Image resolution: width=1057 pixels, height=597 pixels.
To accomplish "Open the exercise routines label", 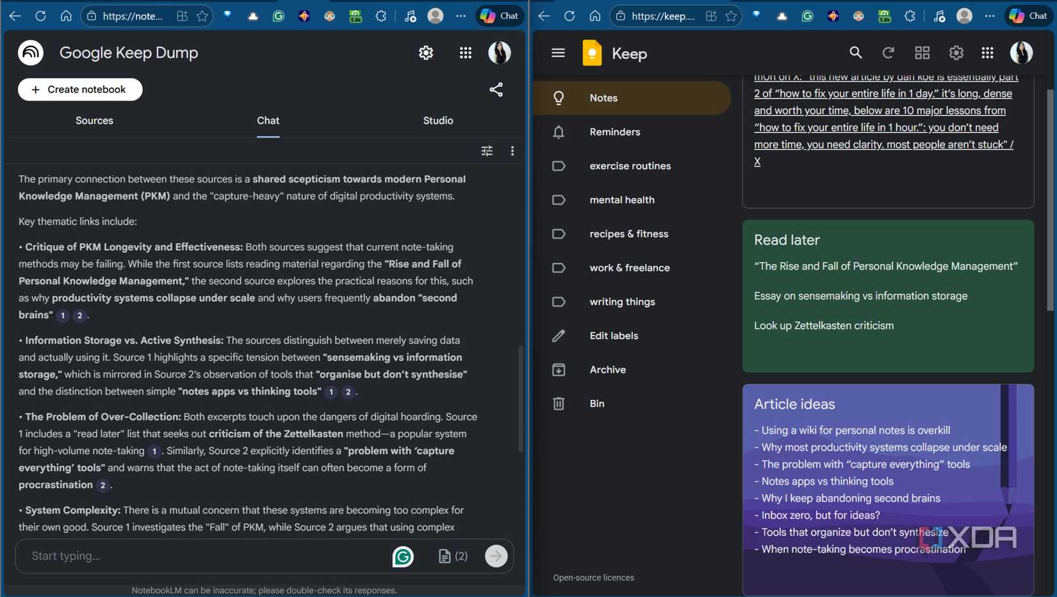I will point(632,166).
